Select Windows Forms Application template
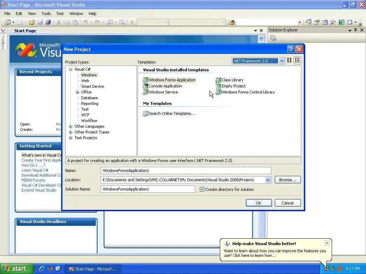The width and height of the screenshot is (366, 274). click(x=169, y=80)
